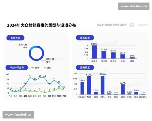Click the 室内 data point labeled 1 for 8月
The height and width of the screenshot is (121, 152).
45,93
